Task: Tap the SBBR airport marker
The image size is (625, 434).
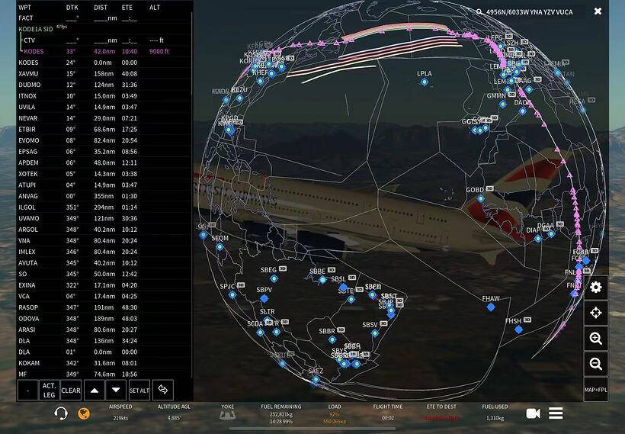Action: tap(332, 339)
